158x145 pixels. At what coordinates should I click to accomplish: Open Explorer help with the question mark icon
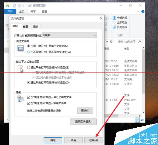point(143,12)
